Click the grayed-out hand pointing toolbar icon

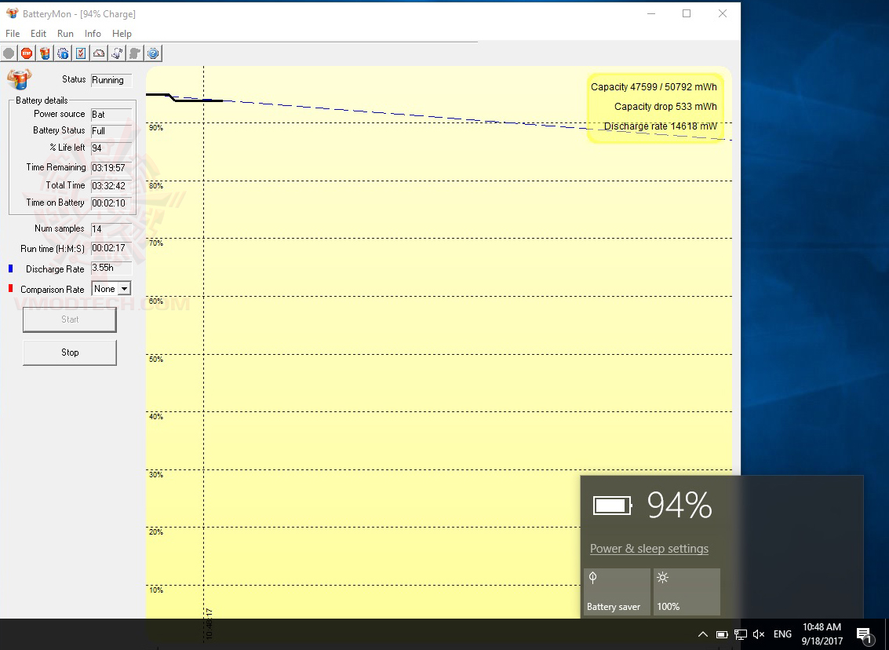(135, 53)
